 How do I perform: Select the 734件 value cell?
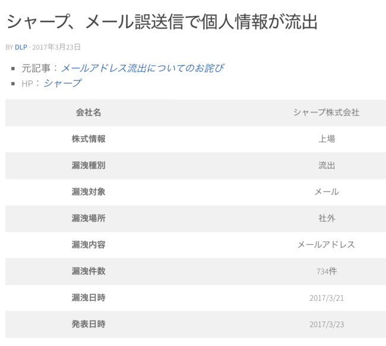point(327,271)
